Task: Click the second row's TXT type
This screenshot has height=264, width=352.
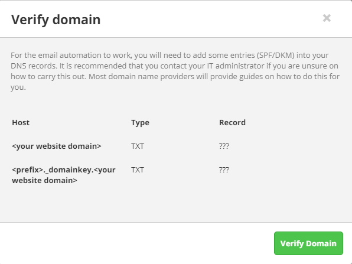Action: [x=138, y=170]
